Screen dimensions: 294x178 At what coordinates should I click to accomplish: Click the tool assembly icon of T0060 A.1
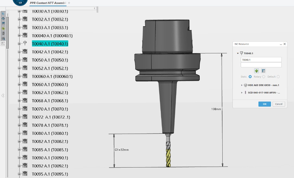click(25, 84)
